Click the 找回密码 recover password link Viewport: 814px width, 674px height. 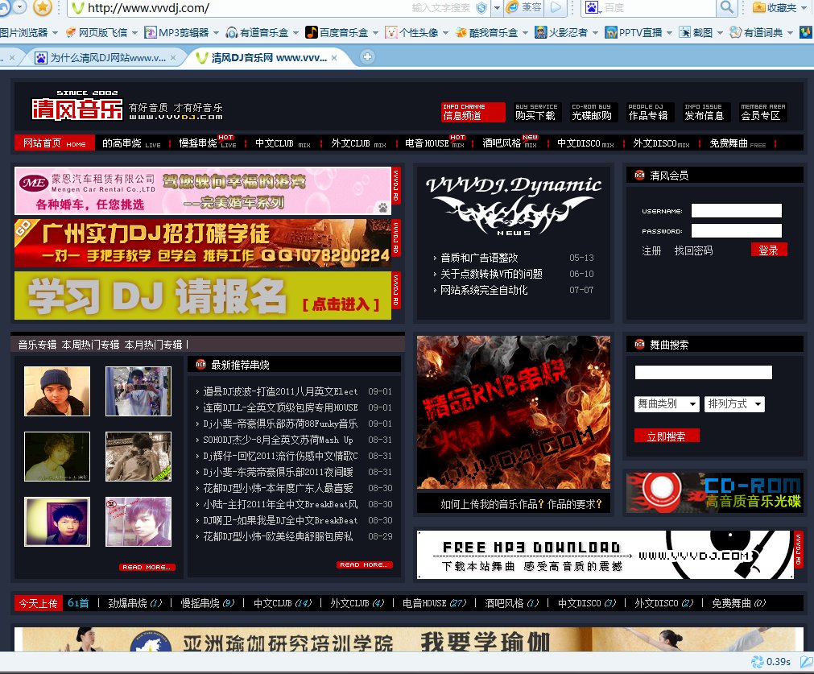click(693, 250)
